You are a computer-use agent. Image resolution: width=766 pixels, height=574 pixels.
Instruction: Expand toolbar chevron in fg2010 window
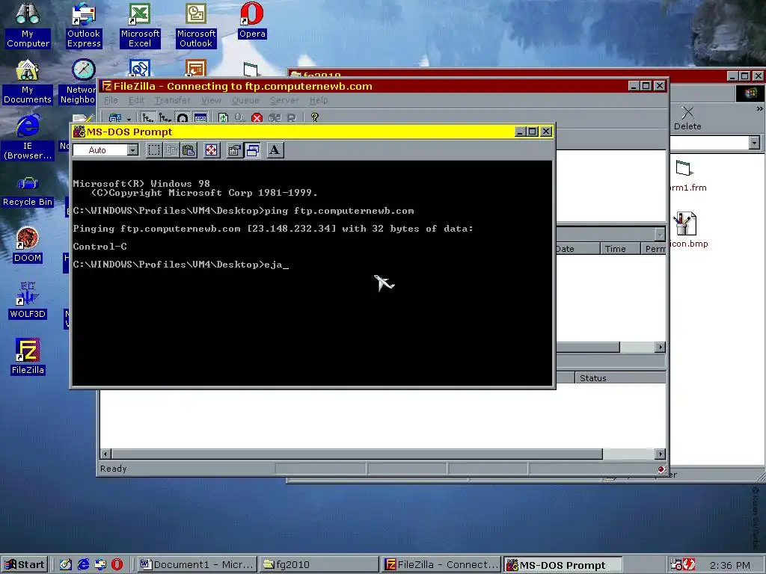pyautogui.click(x=759, y=109)
